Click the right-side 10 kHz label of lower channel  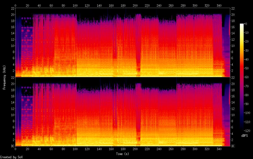pyautogui.click(x=232, y=115)
